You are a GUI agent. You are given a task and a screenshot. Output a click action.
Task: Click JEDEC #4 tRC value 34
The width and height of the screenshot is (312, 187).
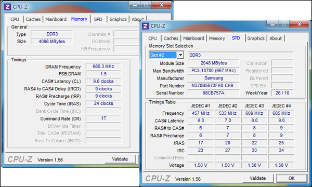(x=281, y=150)
